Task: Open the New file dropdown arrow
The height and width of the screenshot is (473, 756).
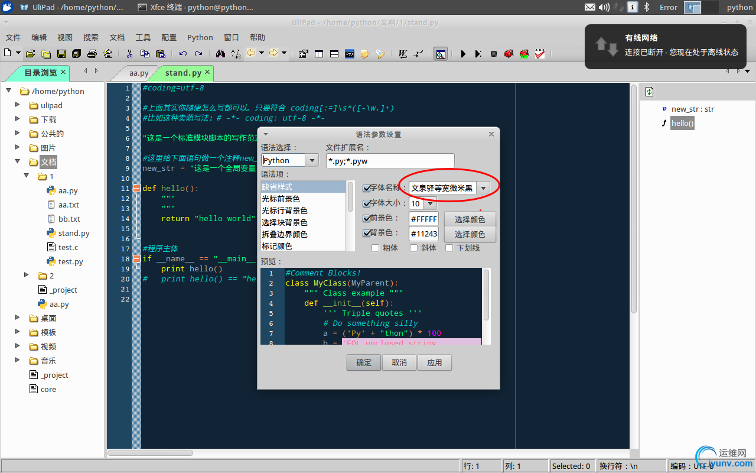Action: (x=18, y=53)
